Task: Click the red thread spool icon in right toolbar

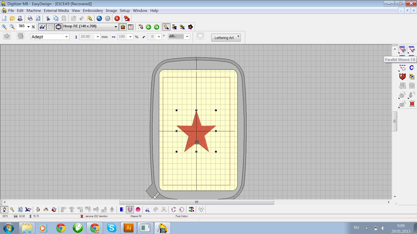Action: click(x=412, y=104)
